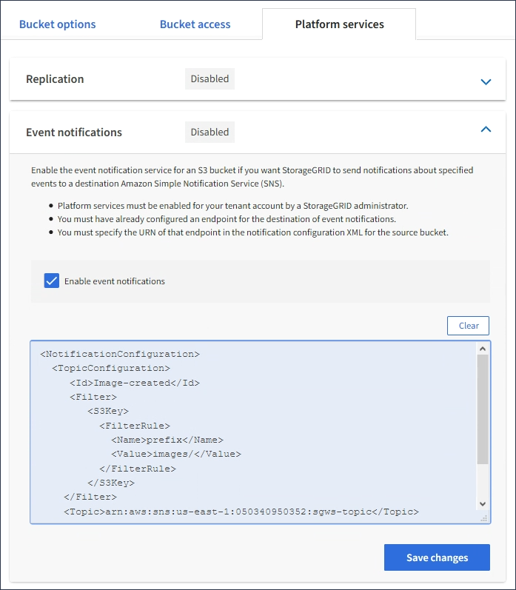Switch to the Bucket options tab
The height and width of the screenshot is (590, 516).
57,24
